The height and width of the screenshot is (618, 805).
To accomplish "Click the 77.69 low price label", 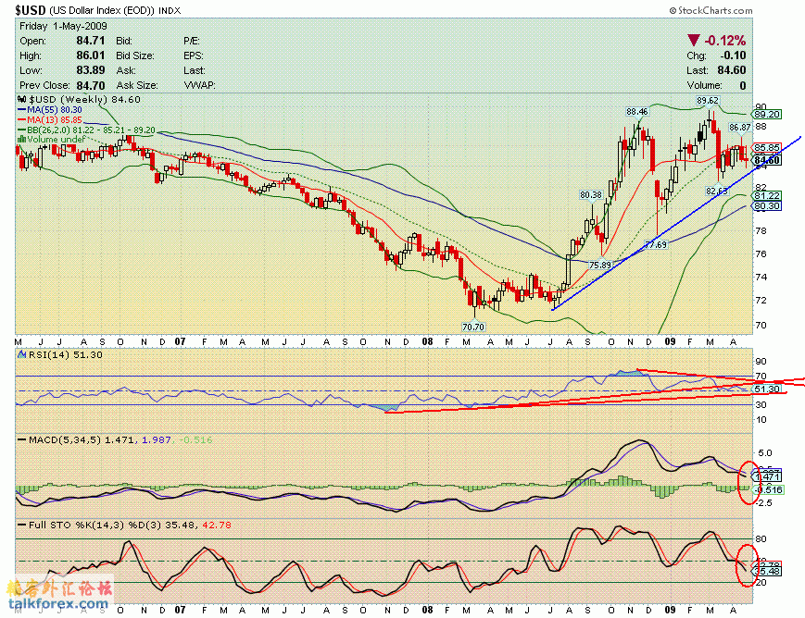I will (656, 243).
